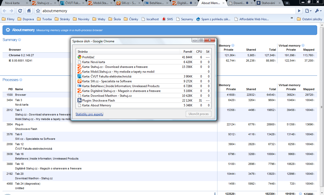Screen dimensions: 324x195
Task: Open Ostatní záložky folder
Action: click(310, 19)
